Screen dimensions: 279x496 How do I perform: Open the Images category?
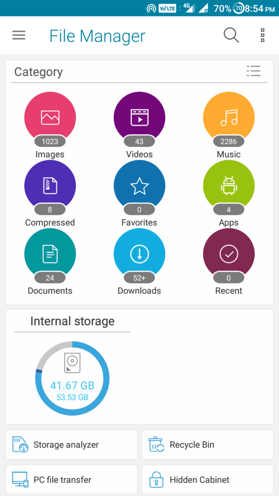click(50, 117)
